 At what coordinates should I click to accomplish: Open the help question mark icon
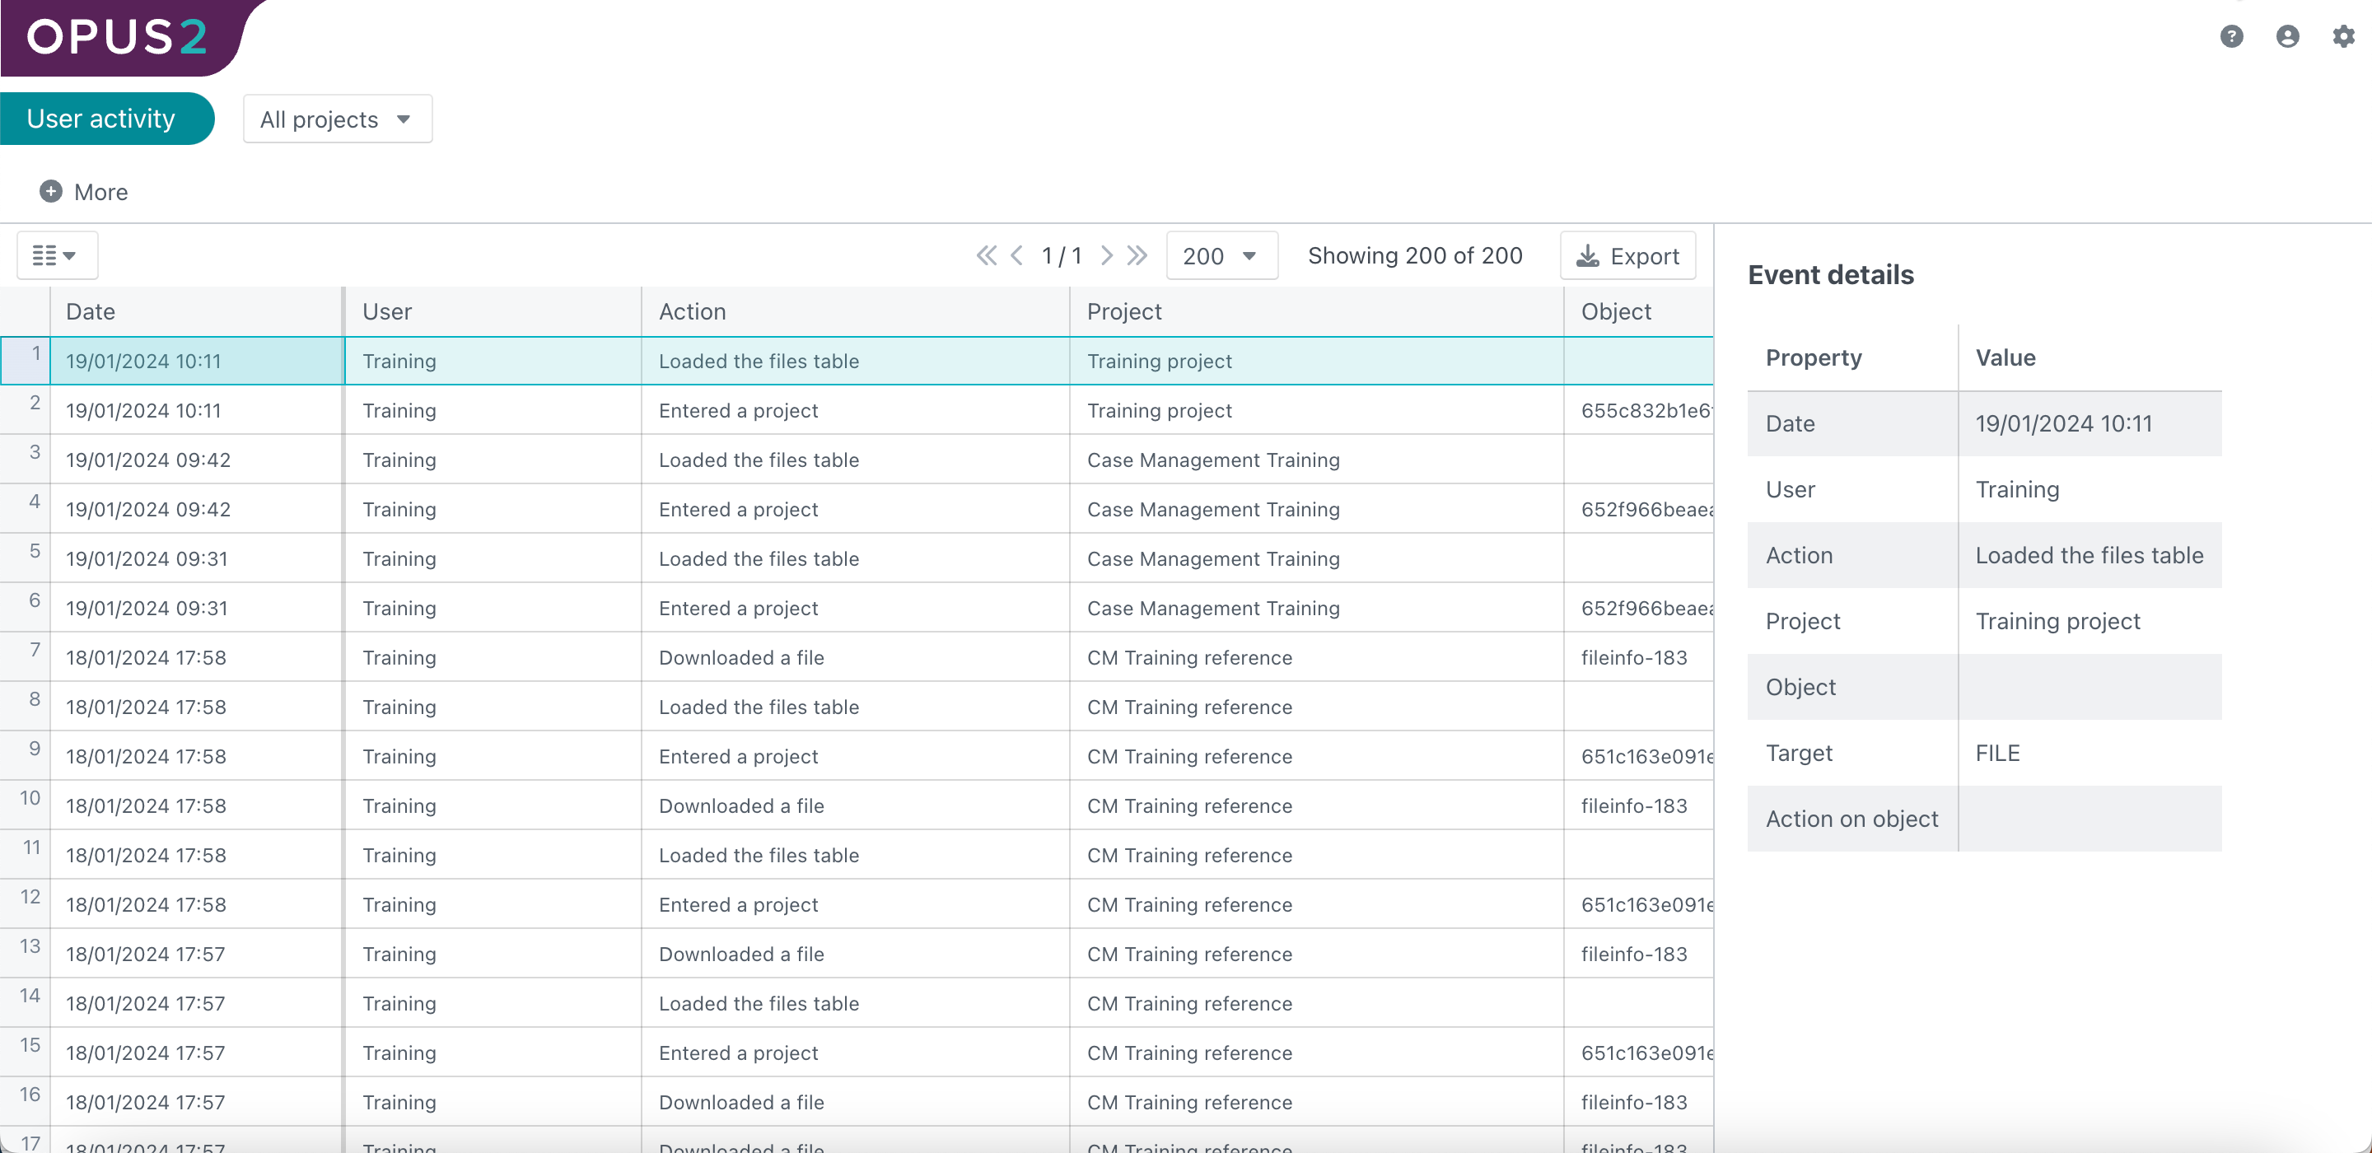(2231, 37)
